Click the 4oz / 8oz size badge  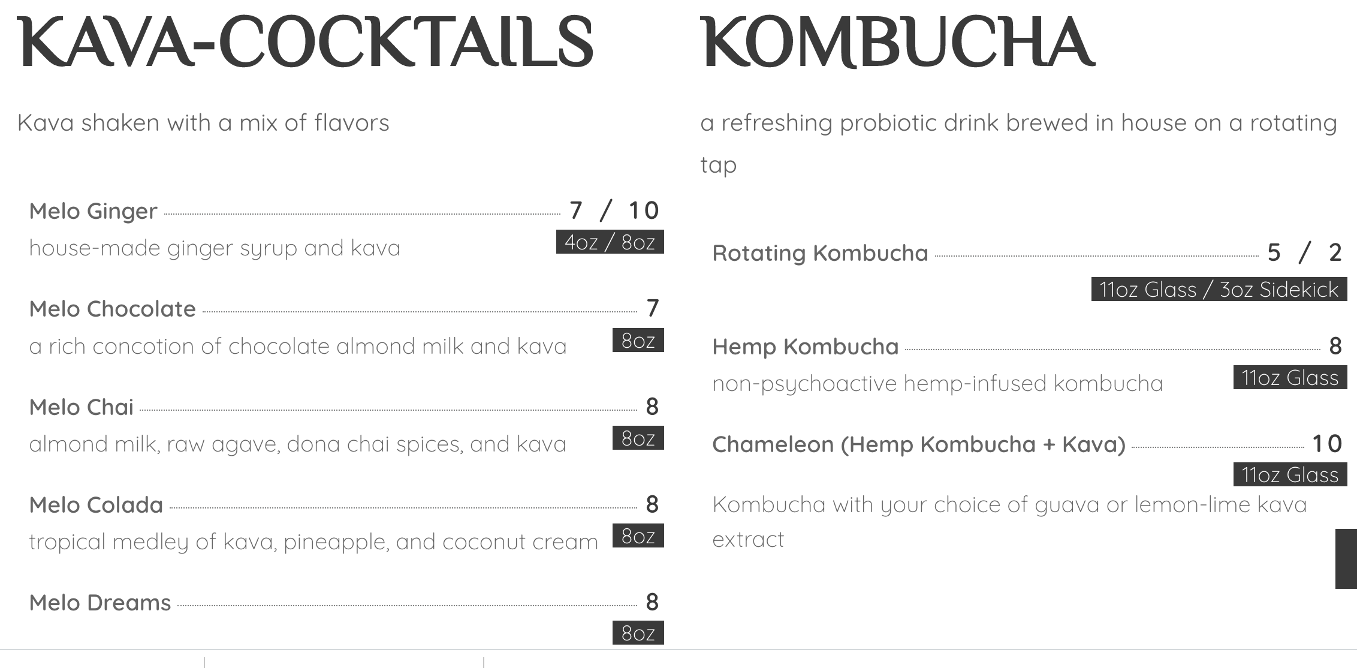610,242
